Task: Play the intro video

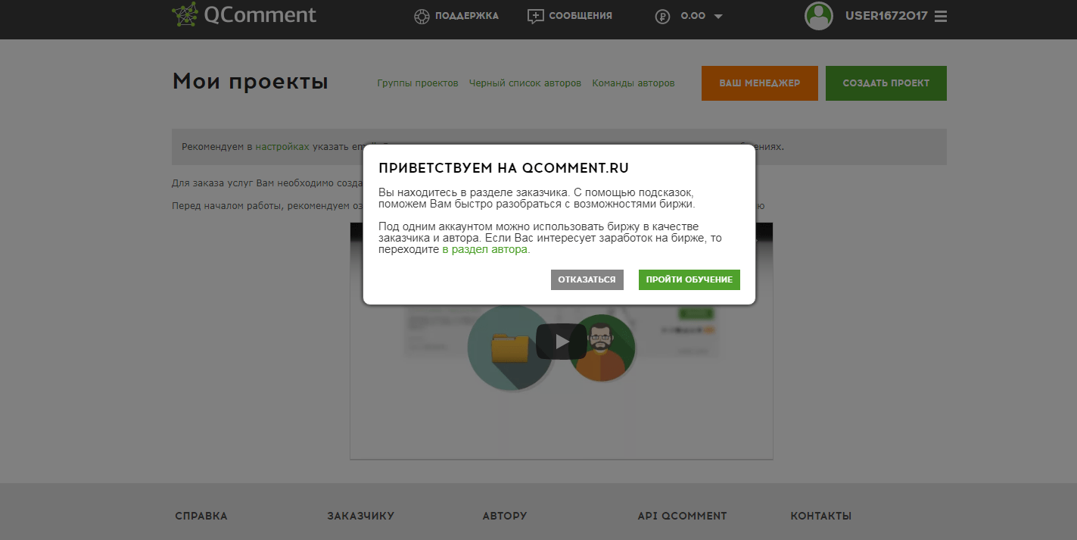Action: (x=561, y=342)
